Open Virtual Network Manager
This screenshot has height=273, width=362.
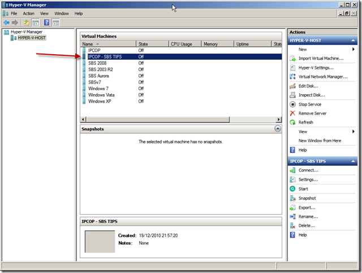[322, 77]
